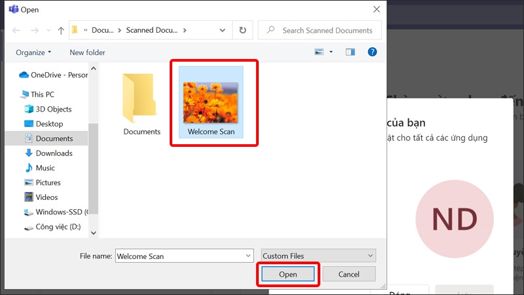The image size is (524, 295).
Task: Click the OneDrive cloud icon
Action: tap(24, 75)
